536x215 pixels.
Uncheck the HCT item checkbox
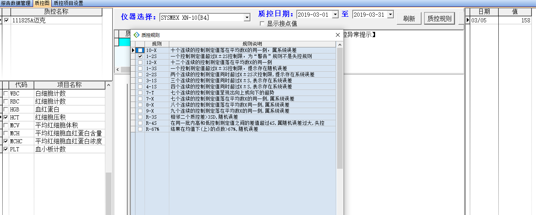coord(6,117)
